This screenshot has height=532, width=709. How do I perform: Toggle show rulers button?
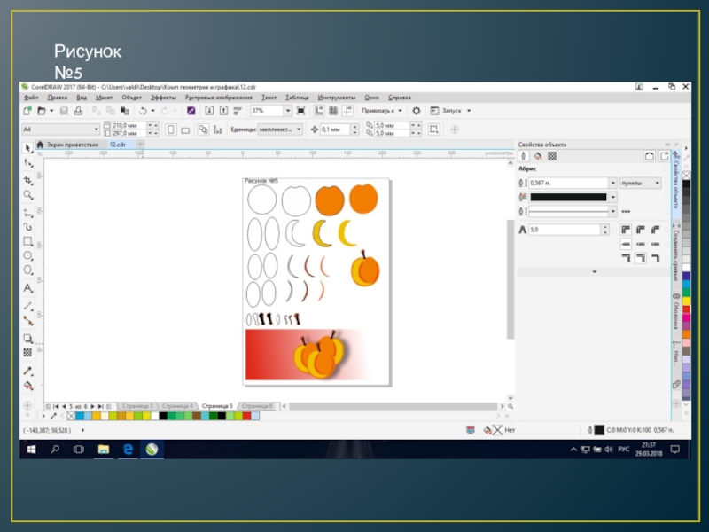(319, 111)
